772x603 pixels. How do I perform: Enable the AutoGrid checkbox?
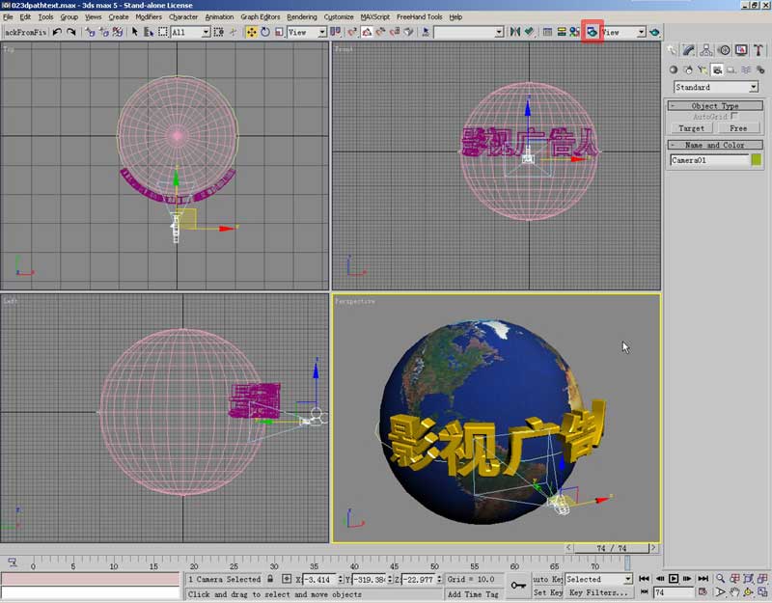tap(733, 117)
